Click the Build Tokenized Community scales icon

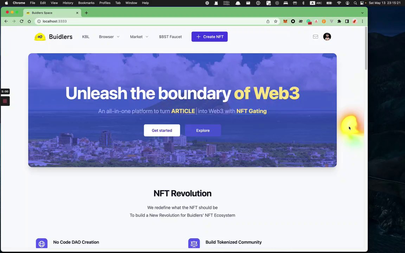pyautogui.click(x=194, y=243)
